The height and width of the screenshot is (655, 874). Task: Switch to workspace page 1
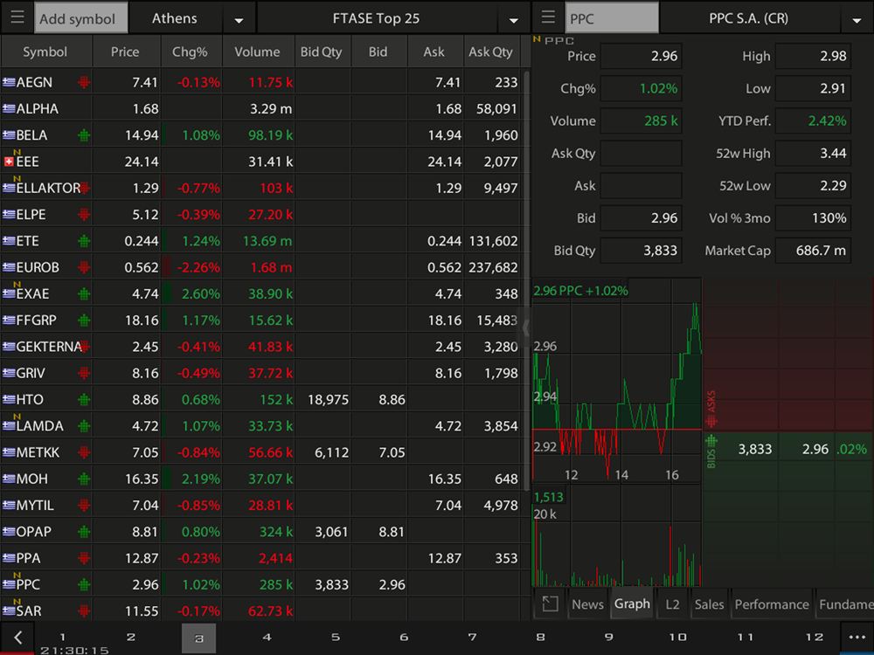(62, 637)
